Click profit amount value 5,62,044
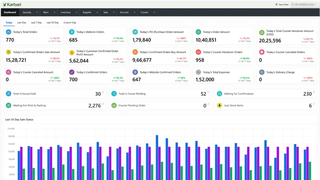The width and height of the screenshot is (320, 180). click(79, 61)
